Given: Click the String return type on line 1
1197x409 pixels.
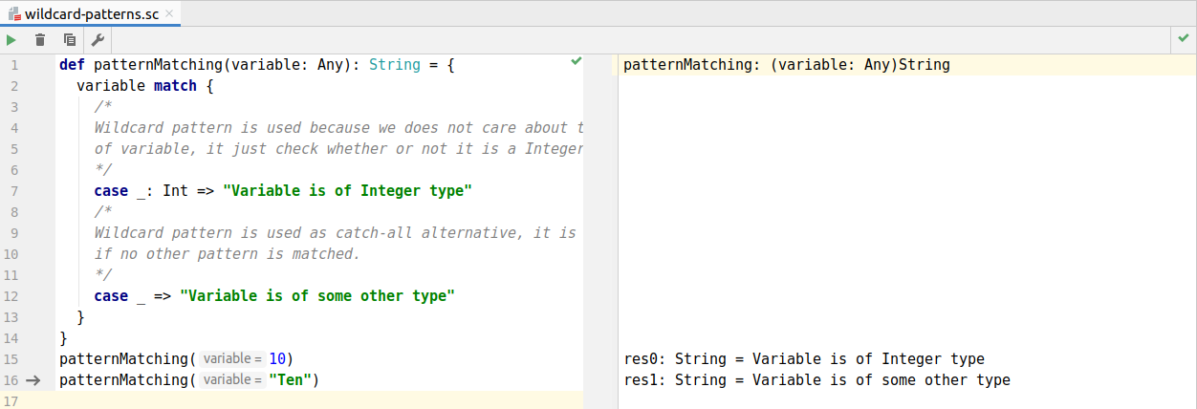Looking at the screenshot, I should [394, 65].
